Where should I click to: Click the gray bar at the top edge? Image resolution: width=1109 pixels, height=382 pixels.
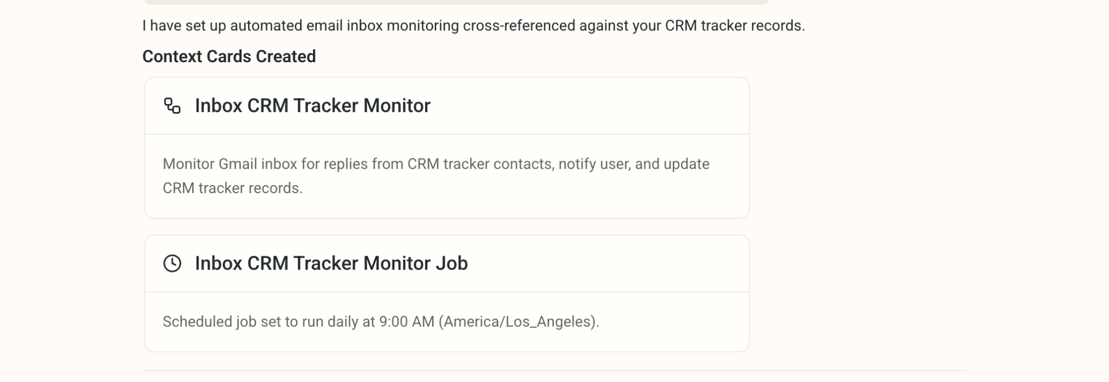click(x=456, y=2)
